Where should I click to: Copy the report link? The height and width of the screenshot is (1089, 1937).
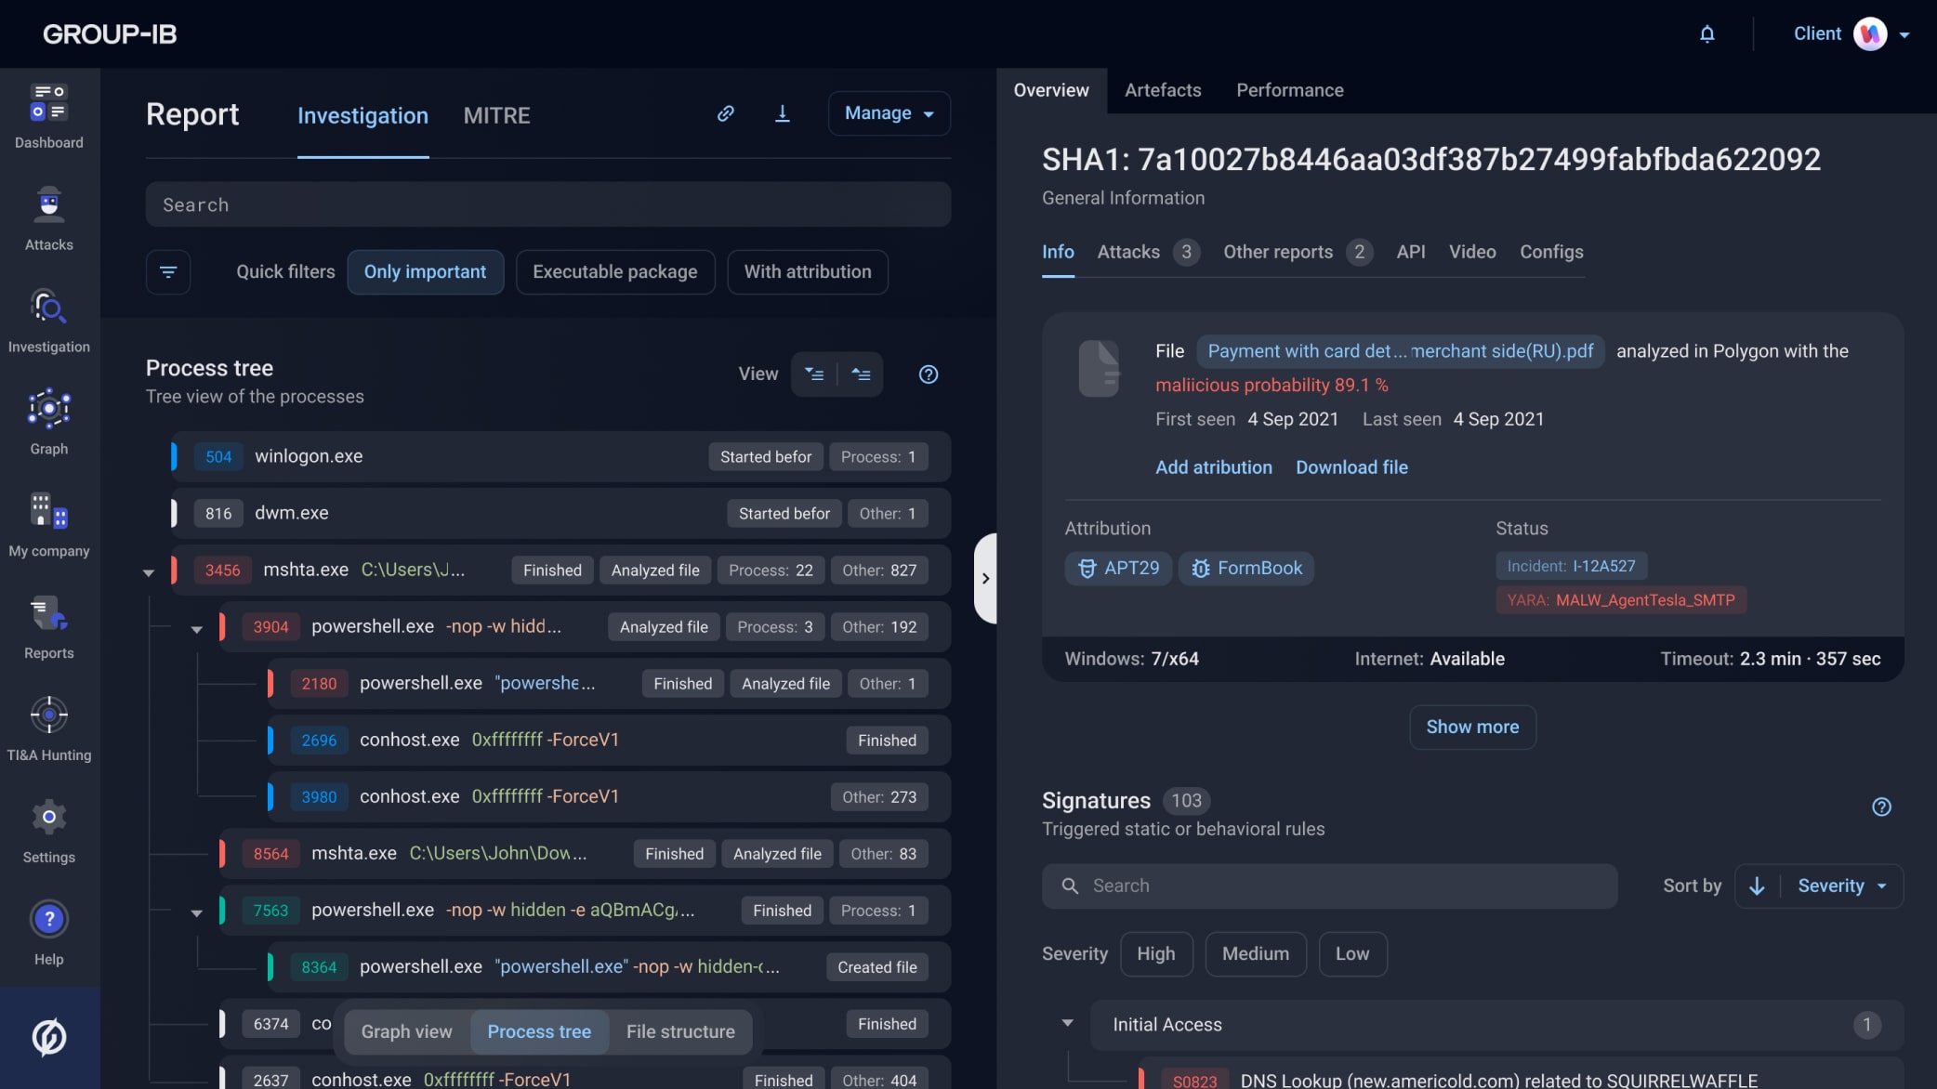click(725, 113)
